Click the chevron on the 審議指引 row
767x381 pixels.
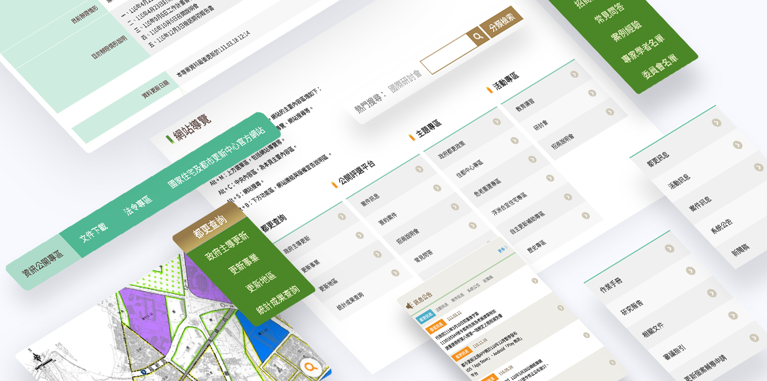click(x=732, y=315)
